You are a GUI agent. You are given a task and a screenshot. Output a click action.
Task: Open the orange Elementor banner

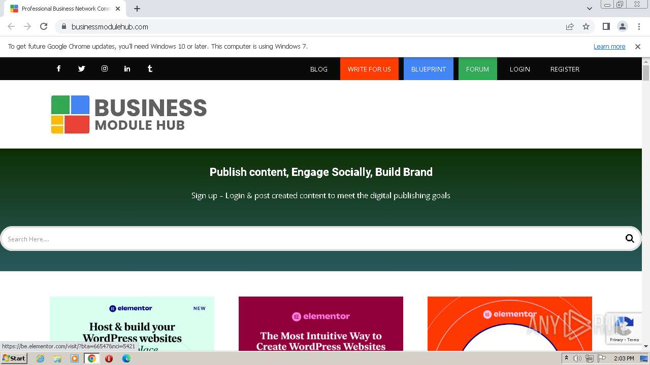coord(510,323)
